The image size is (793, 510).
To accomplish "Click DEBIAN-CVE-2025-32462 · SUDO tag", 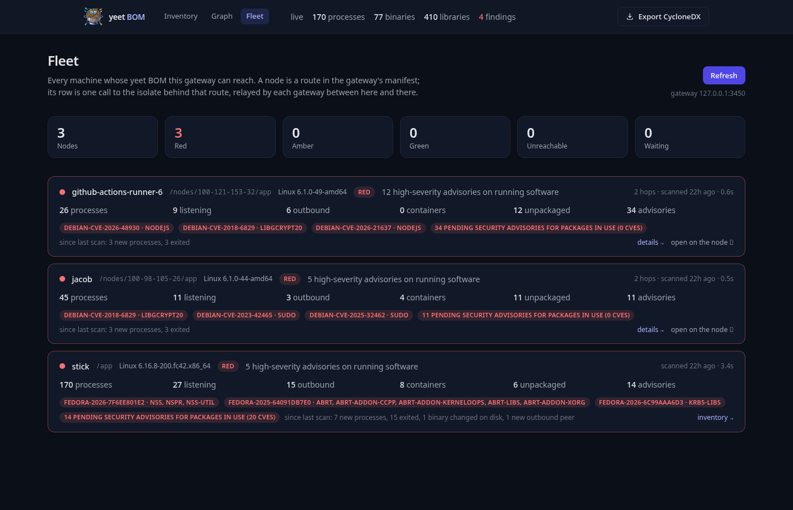I will [x=359, y=315].
